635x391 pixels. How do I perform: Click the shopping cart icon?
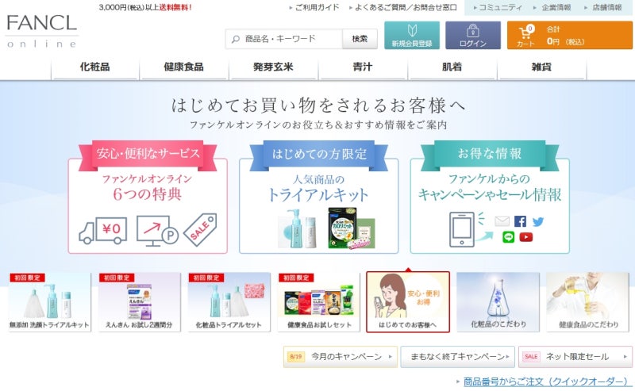(526, 32)
